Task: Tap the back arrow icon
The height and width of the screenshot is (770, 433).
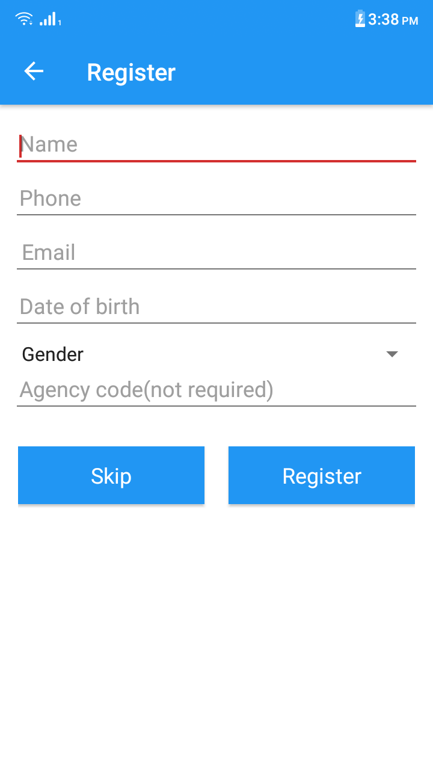Action: 34,72
